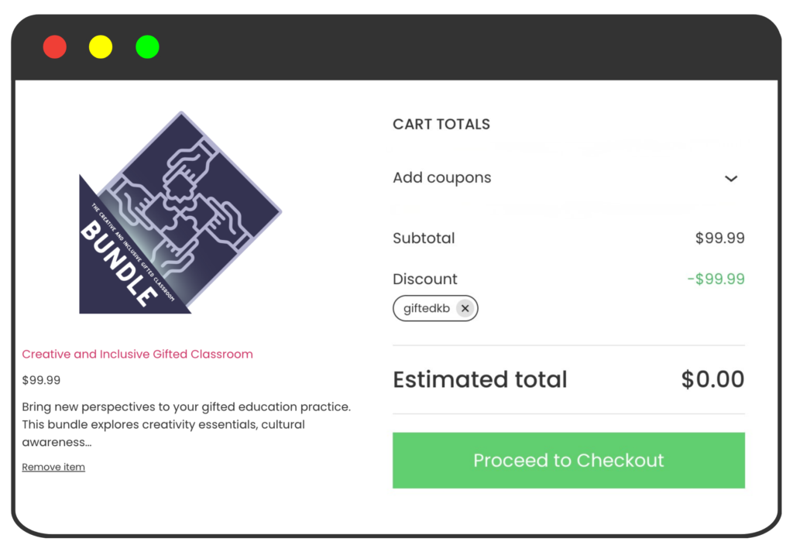Viewport: 793px width, 545px height.
Task: Click the Add coupons label
Action: (x=441, y=178)
